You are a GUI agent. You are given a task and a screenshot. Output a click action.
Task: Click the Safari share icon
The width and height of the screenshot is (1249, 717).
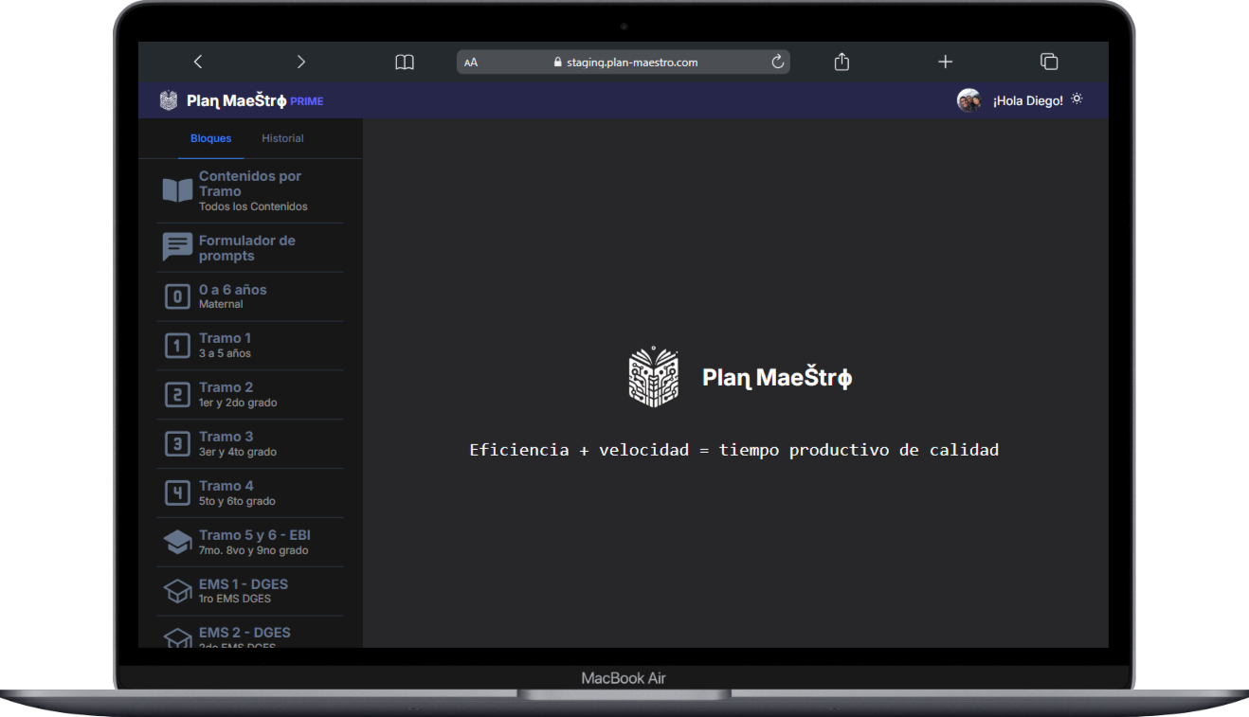point(841,61)
